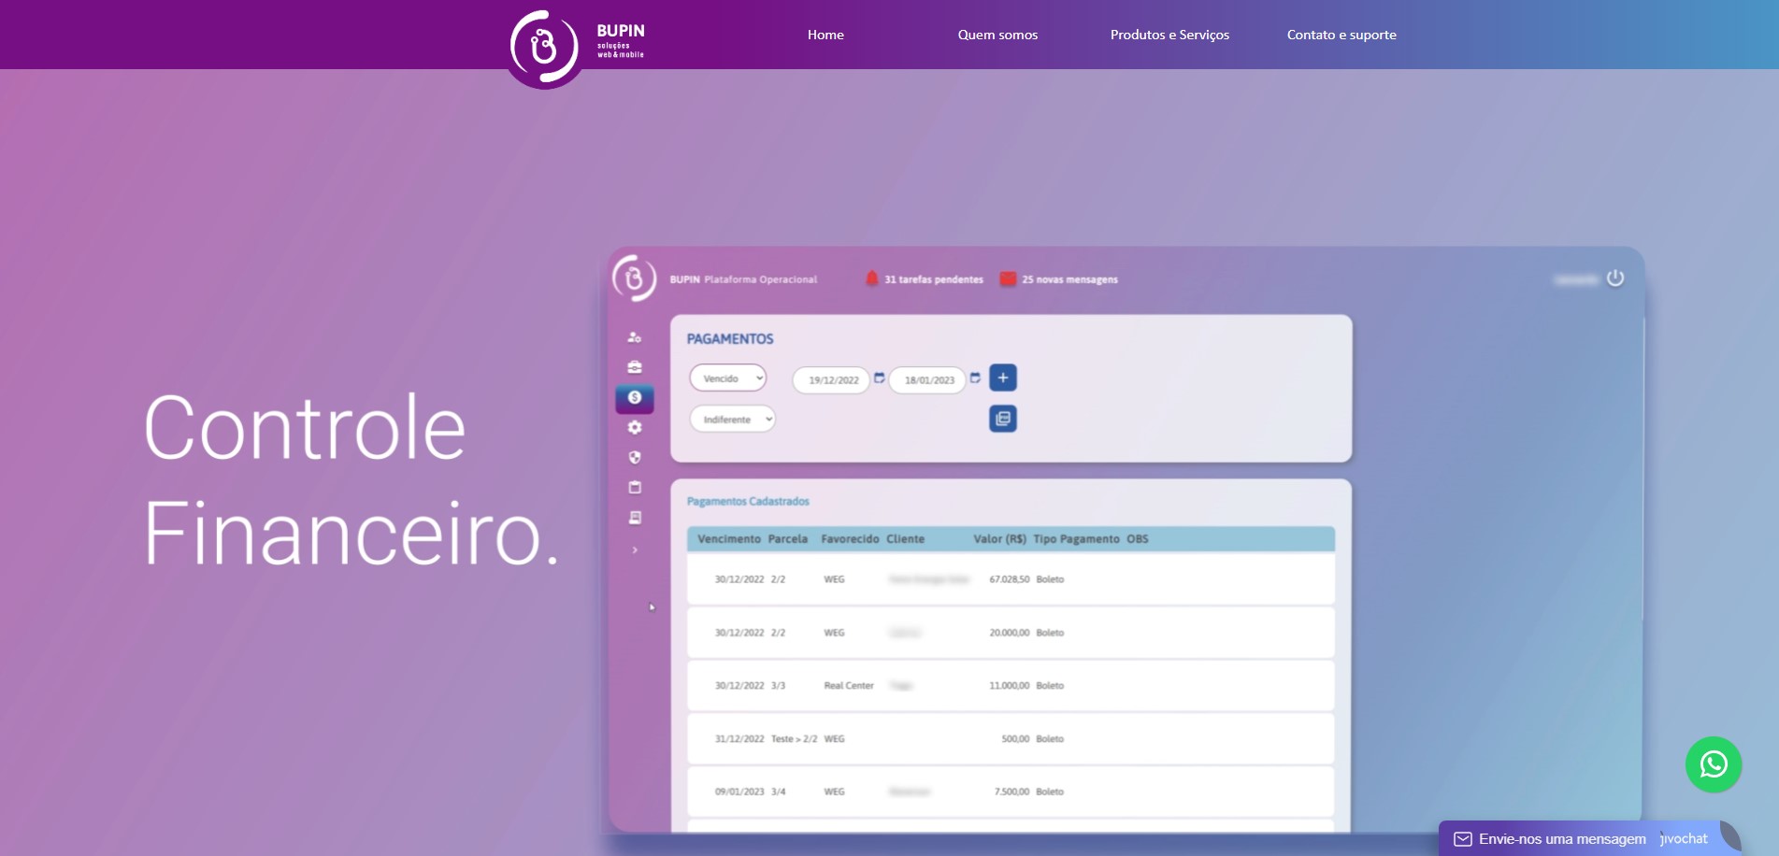The width and height of the screenshot is (1779, 856).
Task: Sort by Vencimento column header
Action: pyautogui.click(x=729, y=539)
